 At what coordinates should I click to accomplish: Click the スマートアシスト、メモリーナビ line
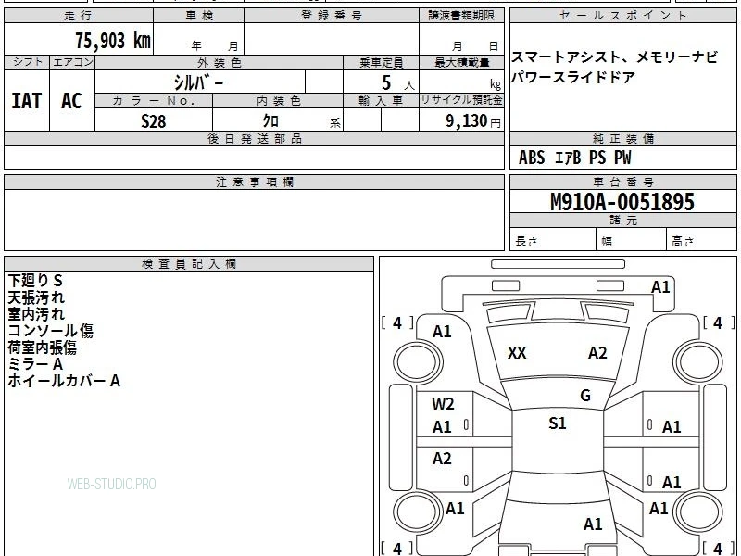click(614, 57)
